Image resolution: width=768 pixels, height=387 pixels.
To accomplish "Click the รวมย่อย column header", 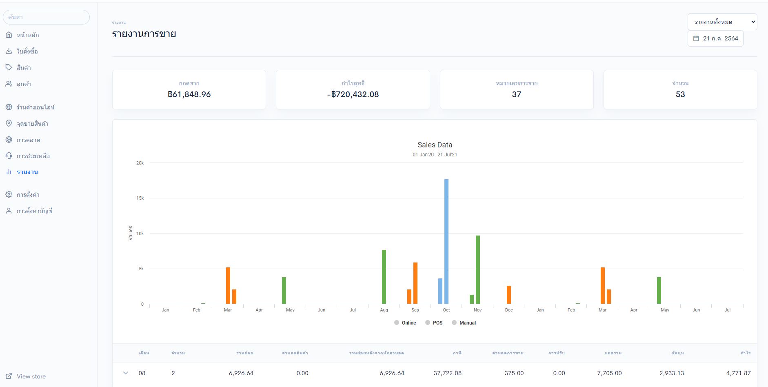I will click(245, 353).
